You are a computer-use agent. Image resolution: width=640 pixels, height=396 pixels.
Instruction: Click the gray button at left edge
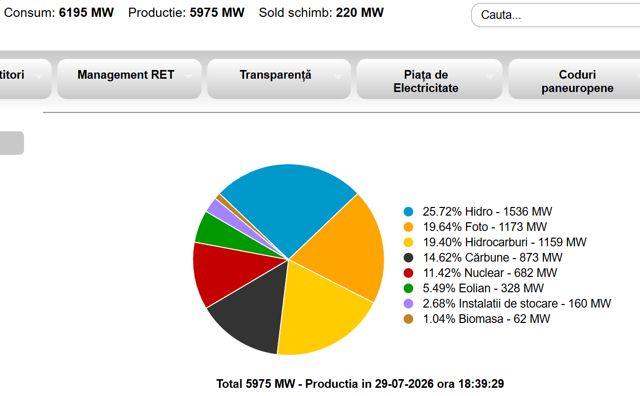(12, 143)
